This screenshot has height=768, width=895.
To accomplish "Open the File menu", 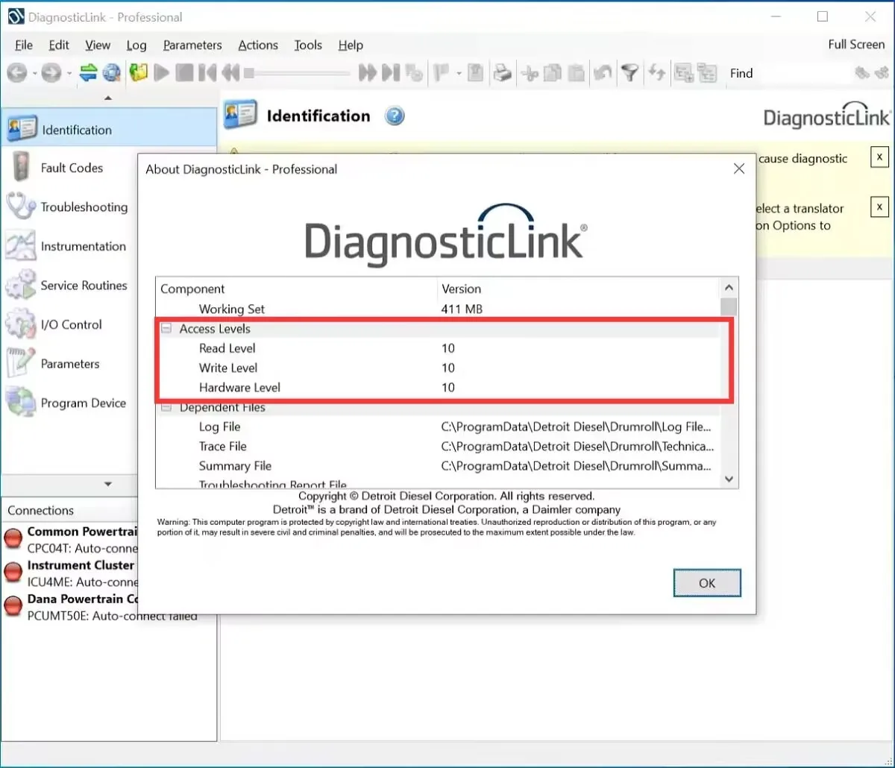I will point(24,45).
